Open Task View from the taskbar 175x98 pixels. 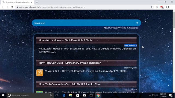pos(57,95)
